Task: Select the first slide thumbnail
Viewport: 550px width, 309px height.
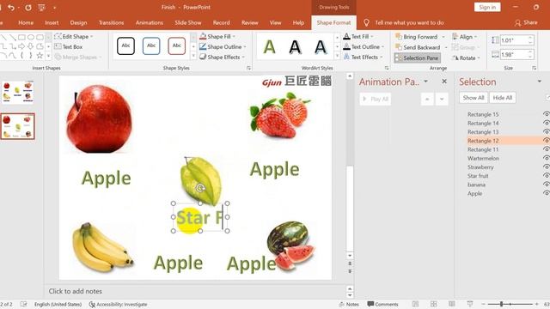Action: coord(17,93)
